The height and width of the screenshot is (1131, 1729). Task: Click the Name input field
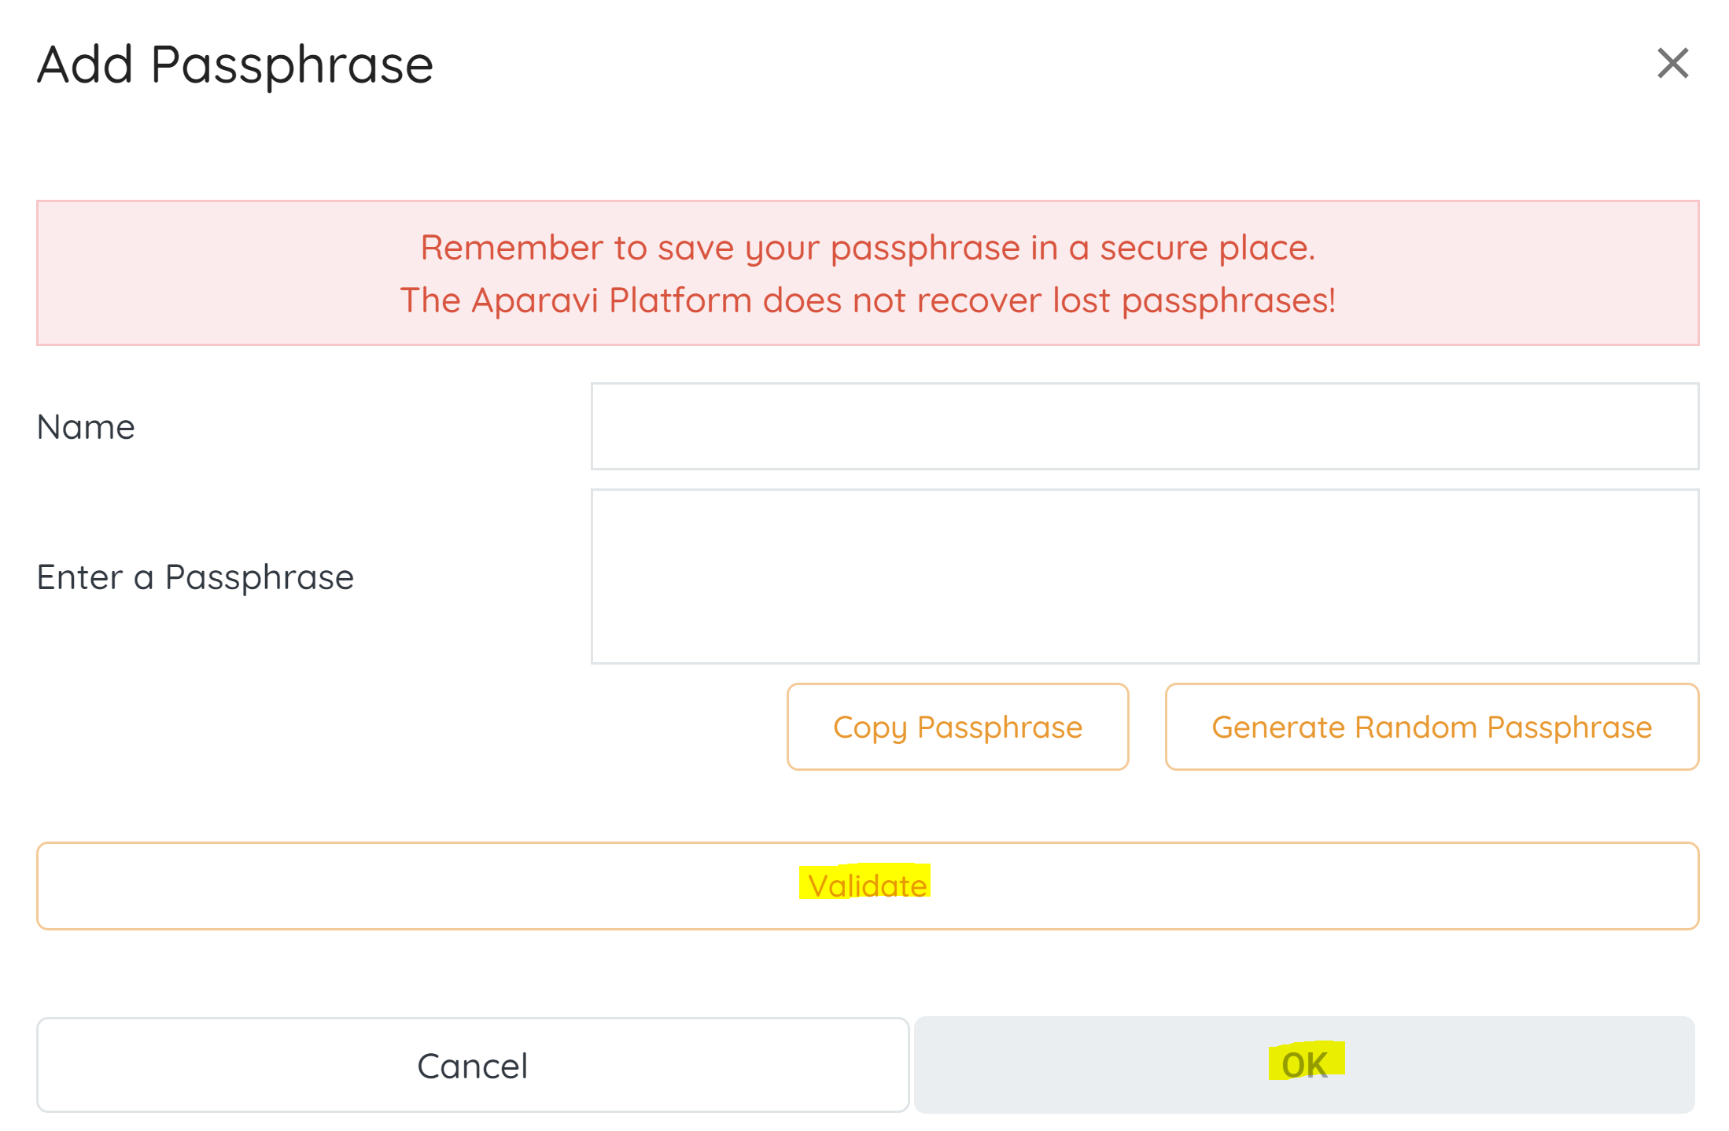click(1144, 426)
